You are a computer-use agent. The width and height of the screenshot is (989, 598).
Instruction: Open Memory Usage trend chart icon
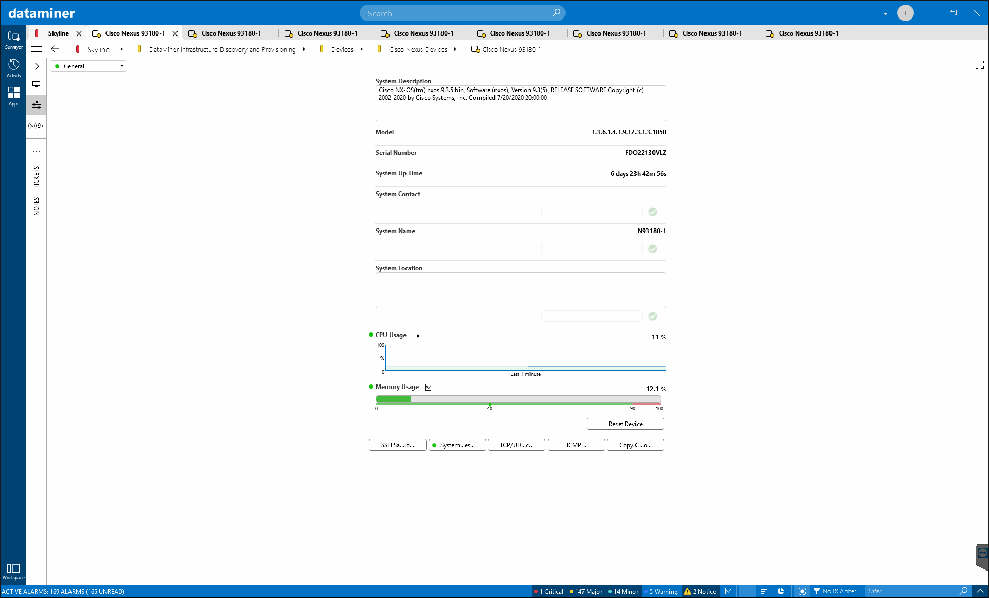pyautogui.click(x=428, y=388)
